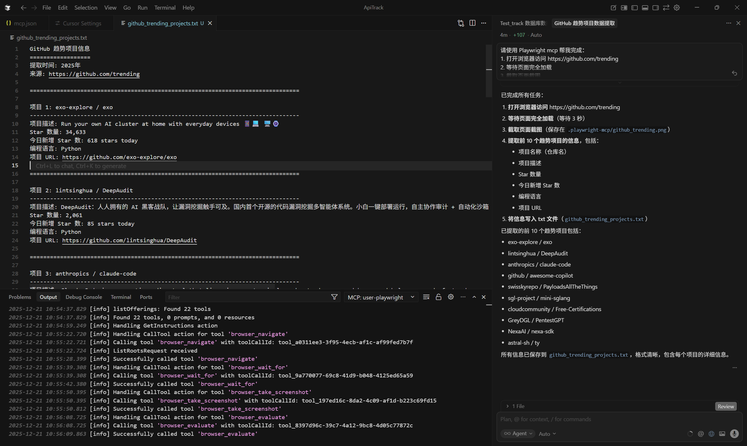The height and width of the screenshot is (446, 747).
Task: Click the editor minimap scrollbar slider
Action: 489,71
